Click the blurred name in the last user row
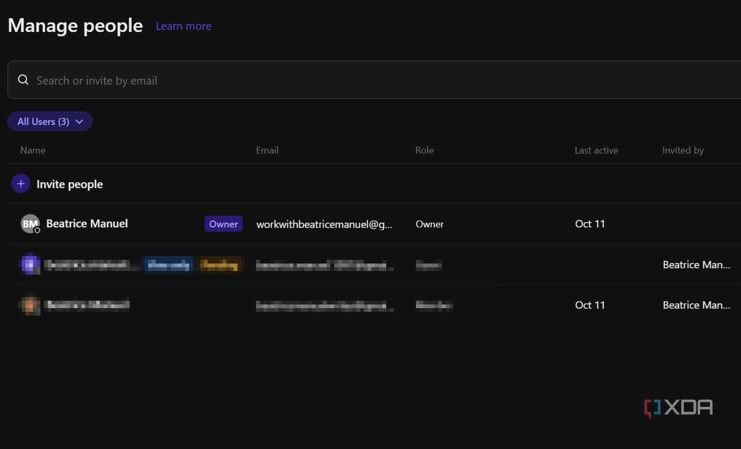The image size is (741, 449). point(88,305)
